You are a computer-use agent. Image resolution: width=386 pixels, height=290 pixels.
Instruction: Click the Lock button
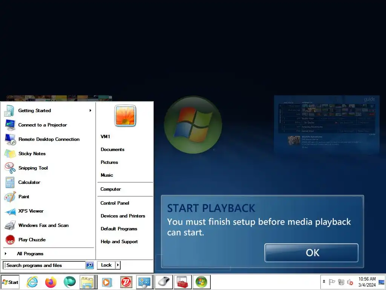[x=106, y=265]
